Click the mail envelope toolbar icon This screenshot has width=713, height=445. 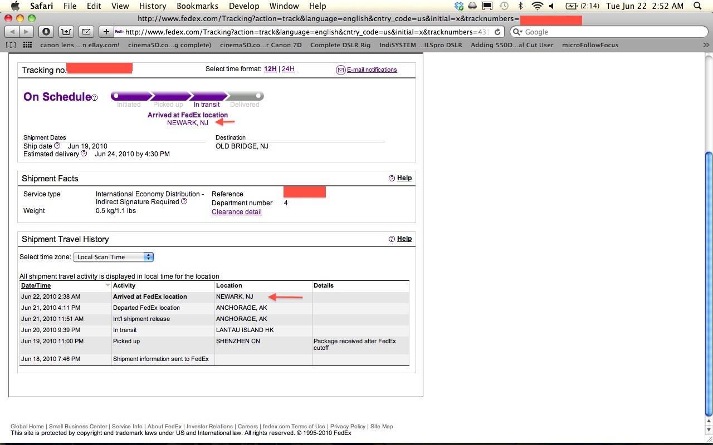pyautogui.click(x=86, y=32)
